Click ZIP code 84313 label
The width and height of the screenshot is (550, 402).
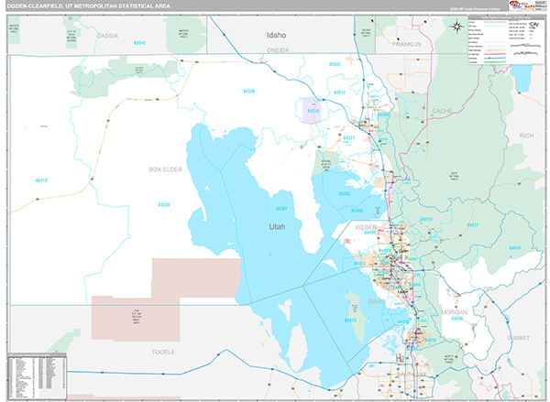click(x=16, y=179)
